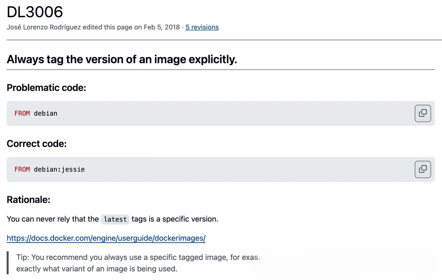Click the 'Rationale:' heading

pyautogui.click(x=28, y=200)
